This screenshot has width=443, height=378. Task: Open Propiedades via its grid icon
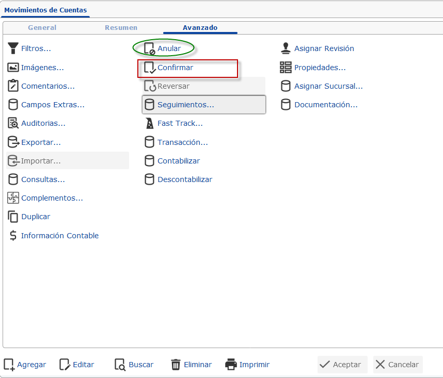[x=286, y=68]
